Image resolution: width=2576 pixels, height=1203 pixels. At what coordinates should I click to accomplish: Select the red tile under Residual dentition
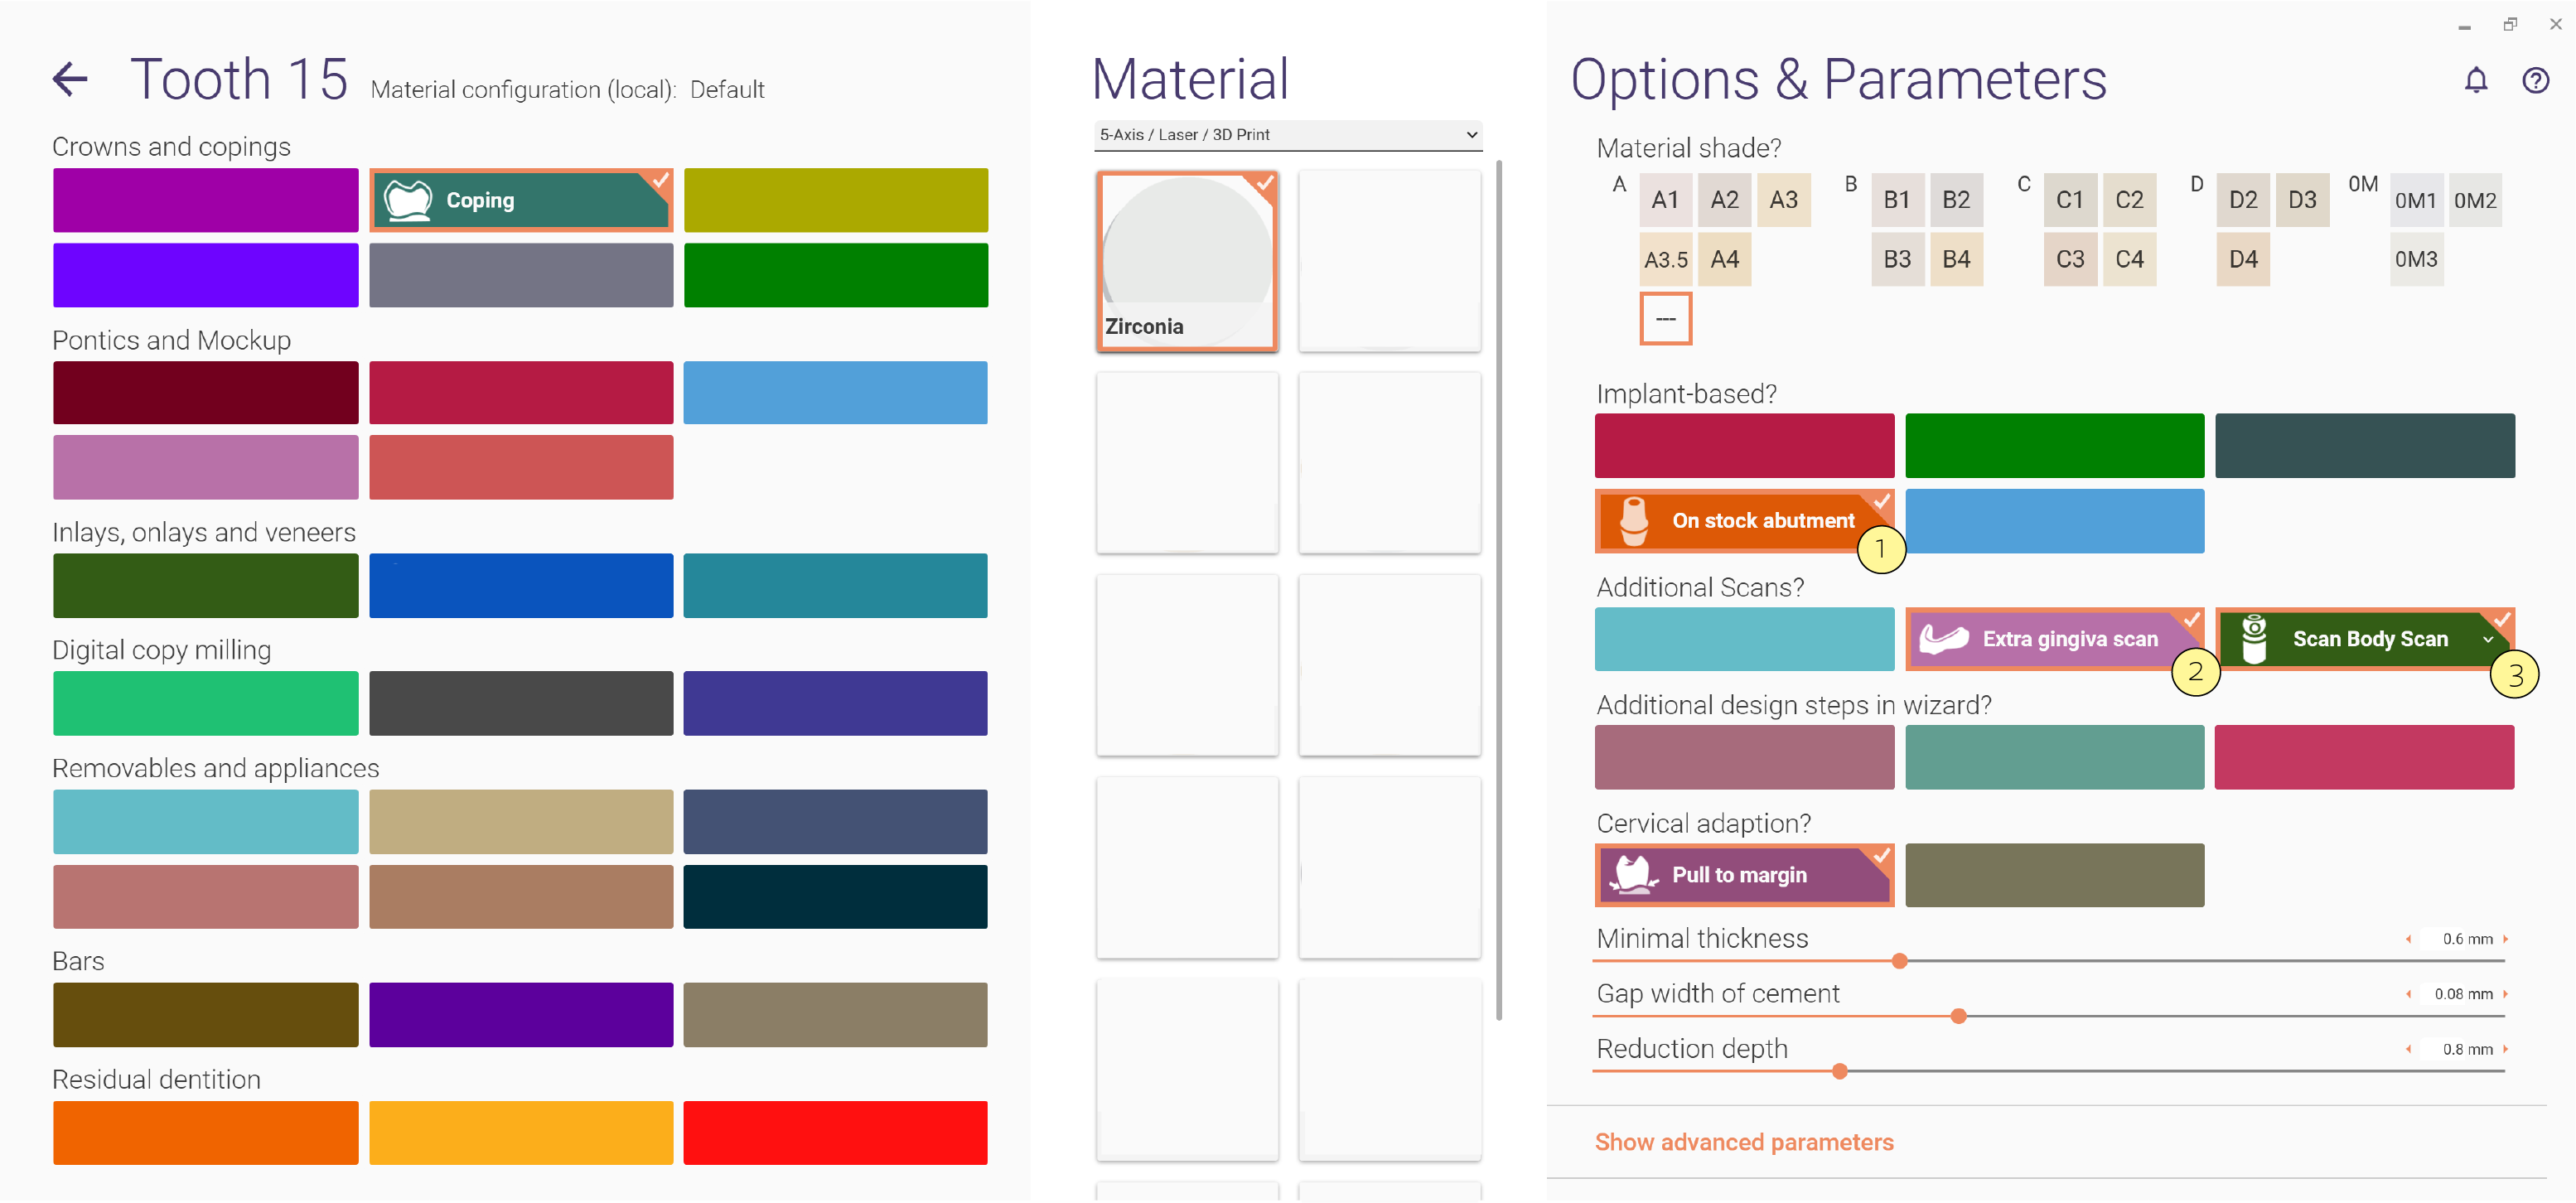(836, 1132)
